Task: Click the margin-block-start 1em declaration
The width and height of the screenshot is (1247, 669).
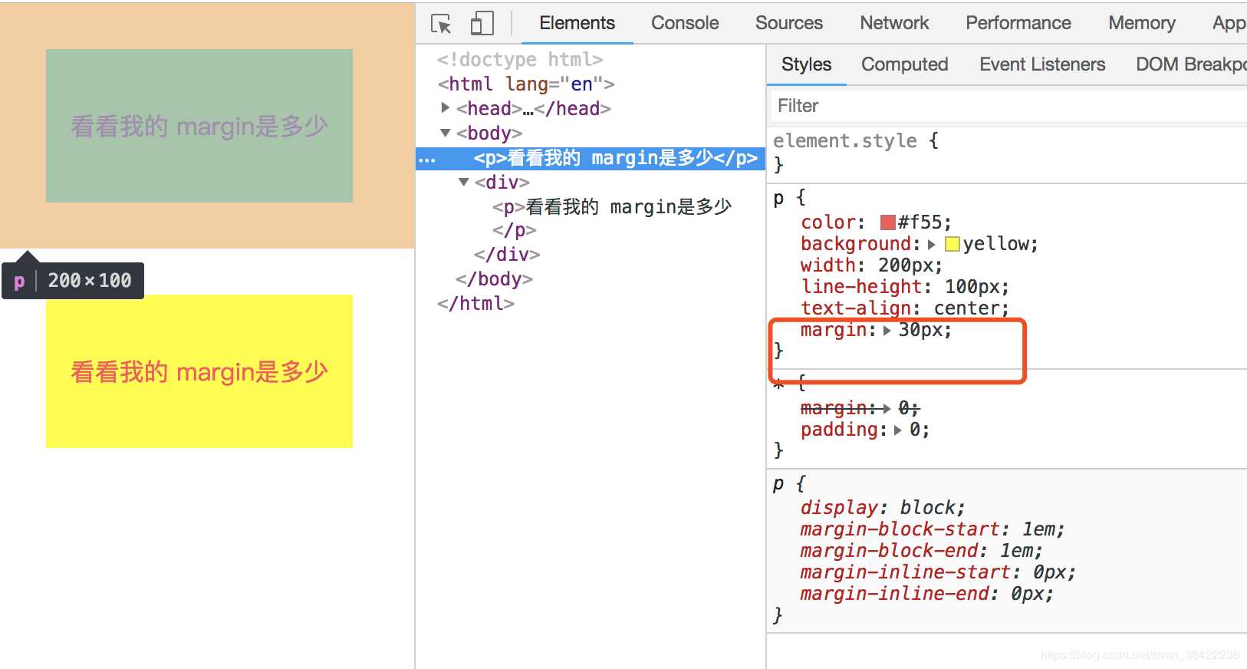Action: [933, 529]
